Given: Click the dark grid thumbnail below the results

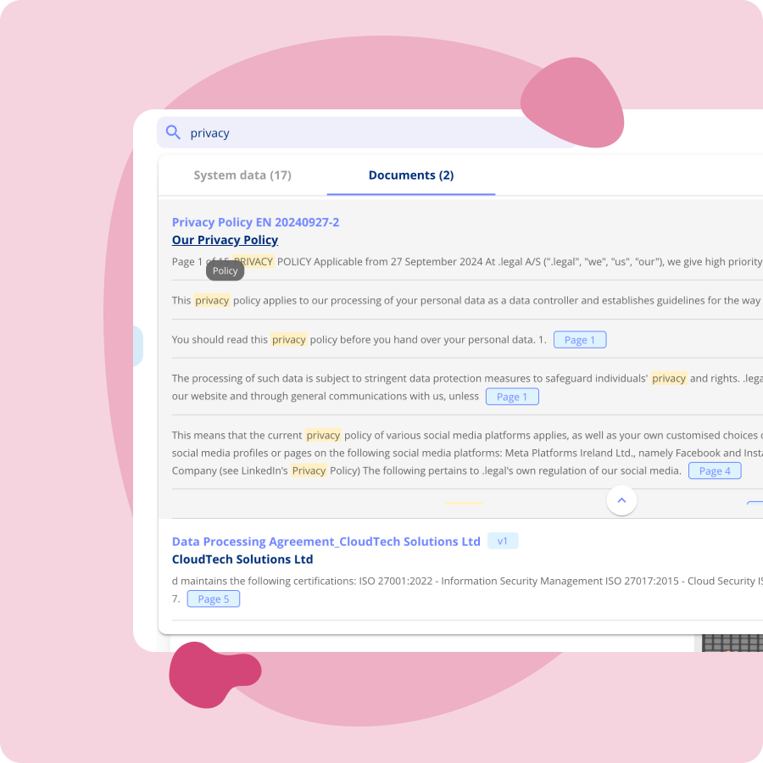Looking at the screenshot, I should pyautogui.click(x=732, y=643).
